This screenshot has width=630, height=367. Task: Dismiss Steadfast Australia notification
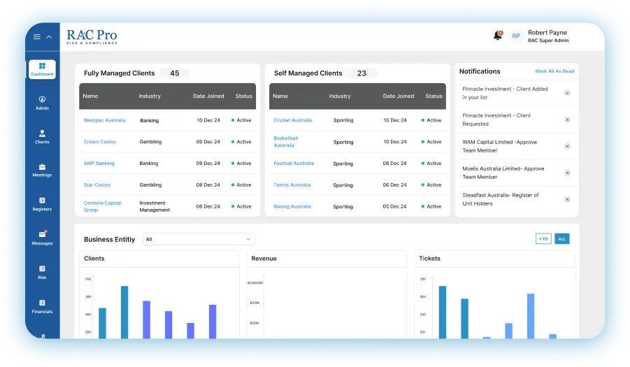(567, 199)
